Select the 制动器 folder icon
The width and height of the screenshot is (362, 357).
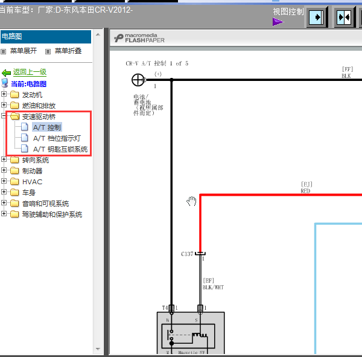14,170
